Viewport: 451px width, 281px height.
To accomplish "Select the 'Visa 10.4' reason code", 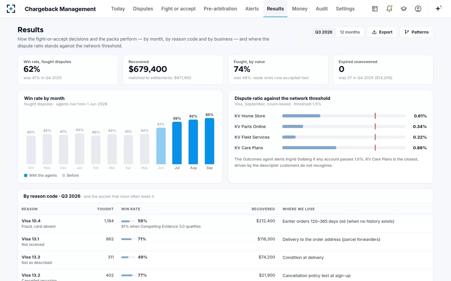I will click(31, 221).
